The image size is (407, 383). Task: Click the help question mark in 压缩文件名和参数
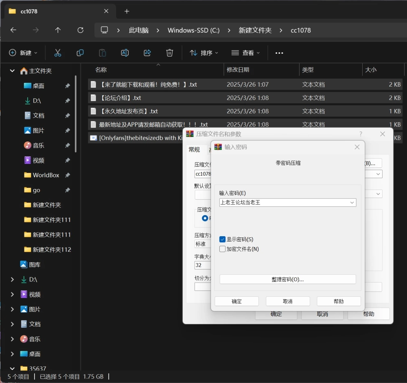361,134
